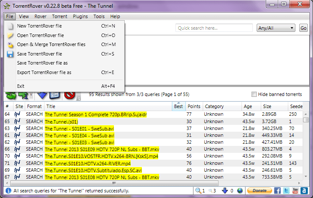This screenshot has width=313, height=198.
Task: Open the Help menu
Action: pos(115,16)
